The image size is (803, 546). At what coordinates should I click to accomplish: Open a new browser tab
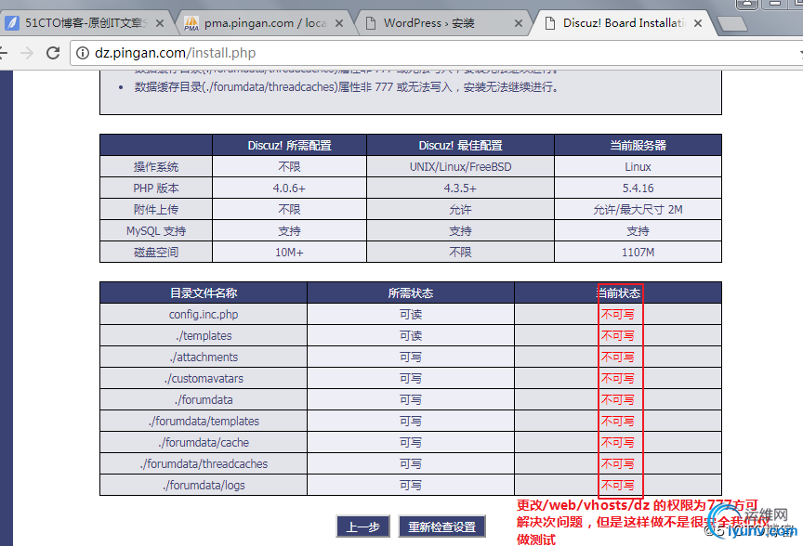[731, 23]
